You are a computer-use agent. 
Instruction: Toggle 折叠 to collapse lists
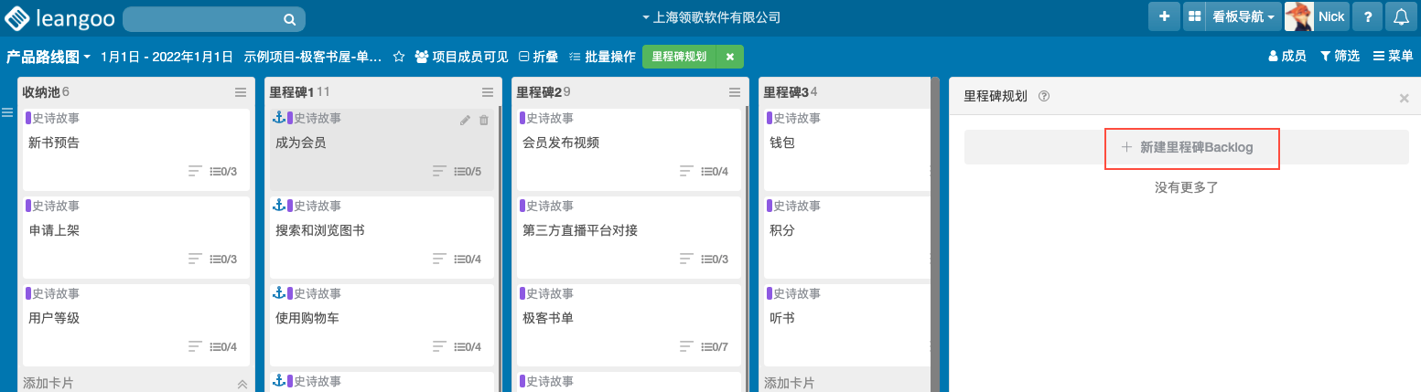pos(538,57)
